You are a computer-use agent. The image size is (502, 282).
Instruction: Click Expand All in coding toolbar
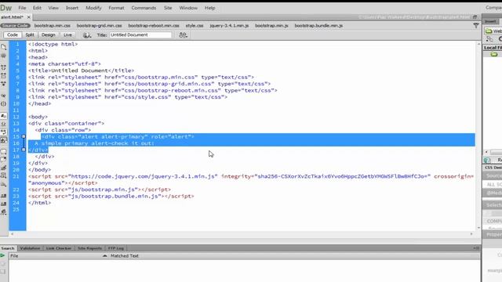point(3,84)
